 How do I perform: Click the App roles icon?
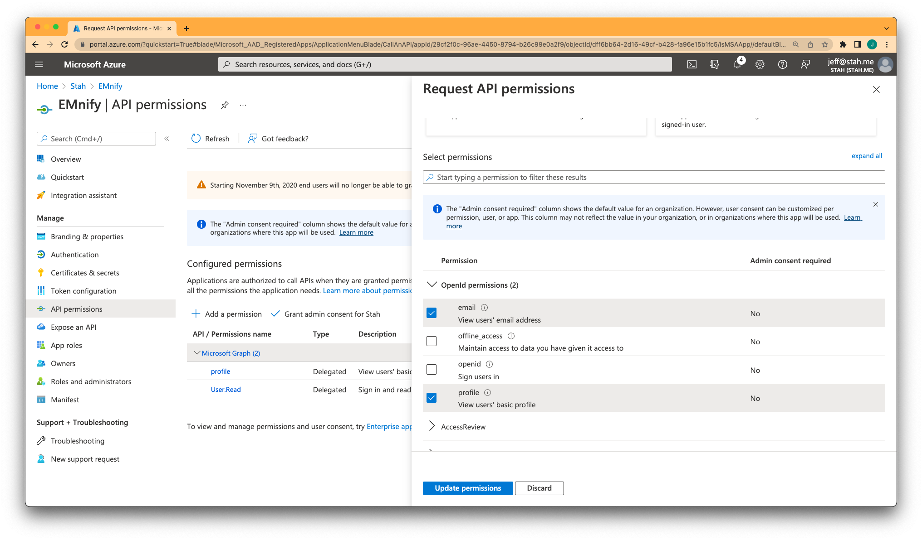tap(40, 345)
